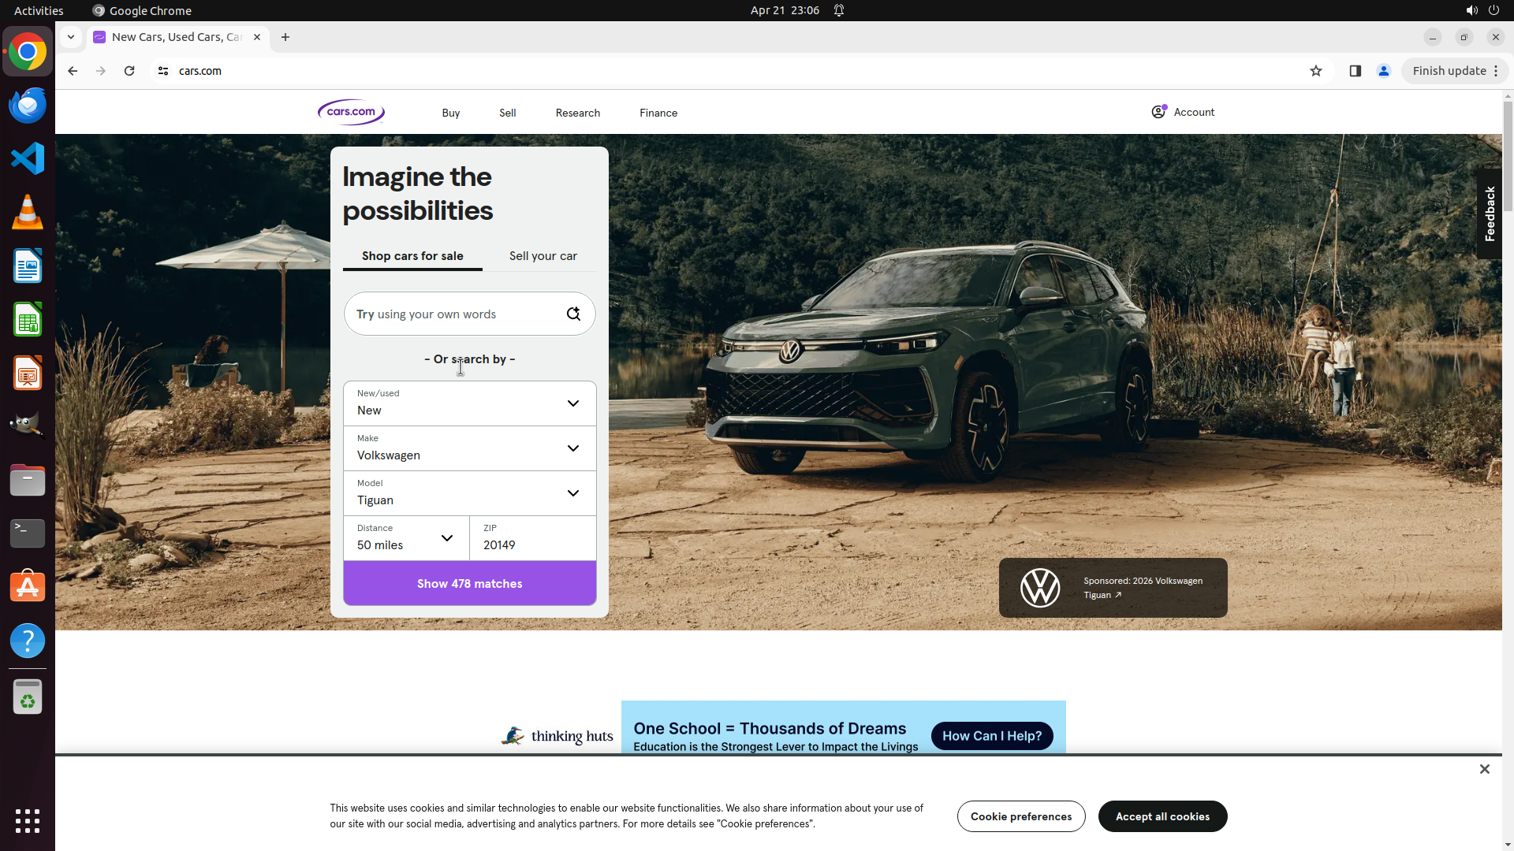Image resolution: width=1514 pixels, height=851 pixels.
Task: Open the Distance dropdown set to 50 miles
Action: [407, 538]
